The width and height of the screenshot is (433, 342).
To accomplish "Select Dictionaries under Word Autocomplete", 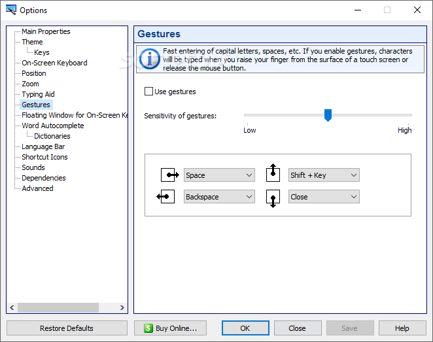I will tap(52, 136).
